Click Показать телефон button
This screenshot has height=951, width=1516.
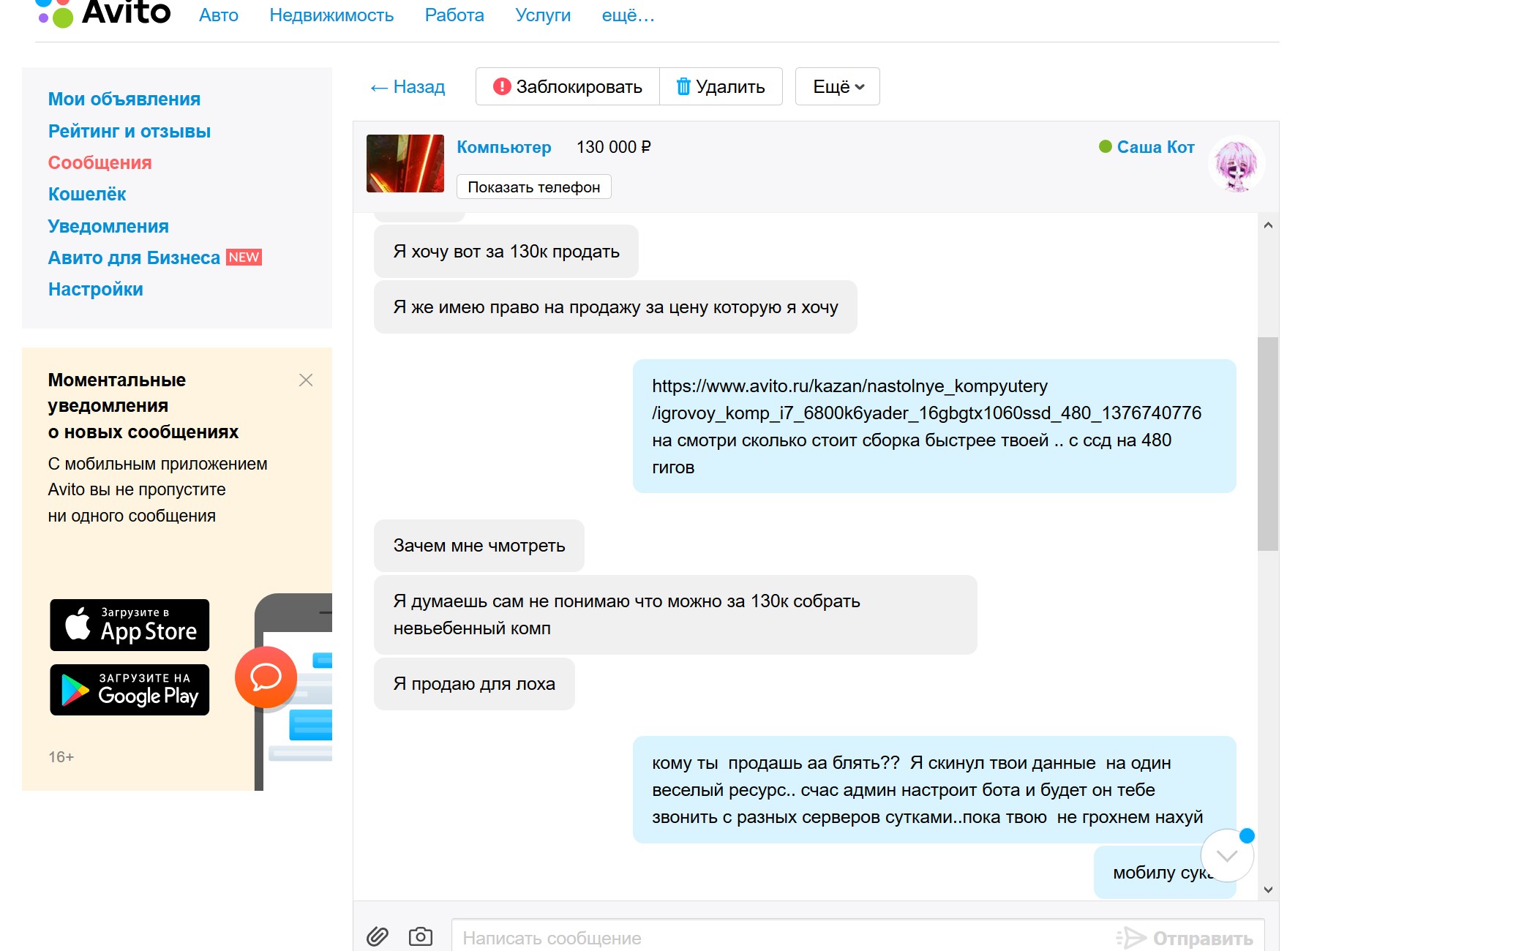point(533,187)
